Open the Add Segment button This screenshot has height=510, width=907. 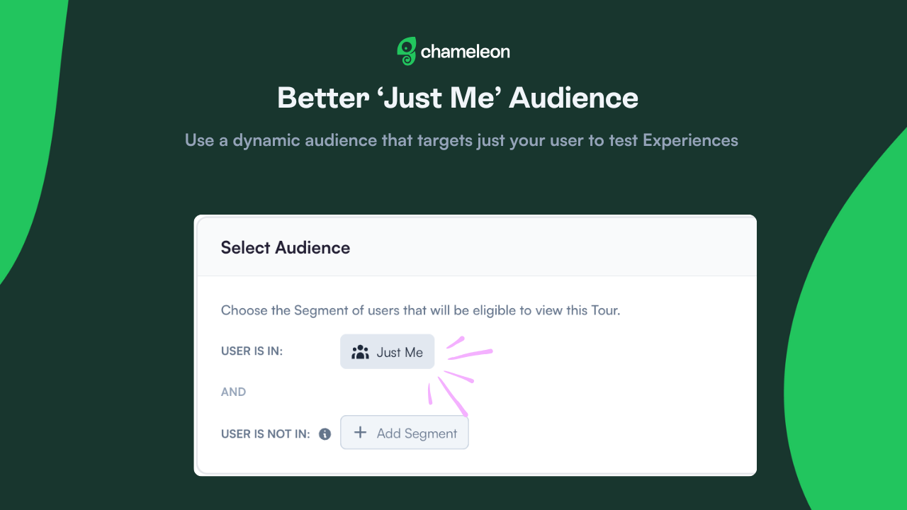pyautogui.click(x=405, y=433)
